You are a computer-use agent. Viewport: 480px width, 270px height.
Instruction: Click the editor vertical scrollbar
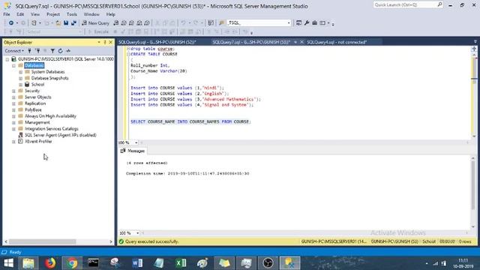point(474,95)
